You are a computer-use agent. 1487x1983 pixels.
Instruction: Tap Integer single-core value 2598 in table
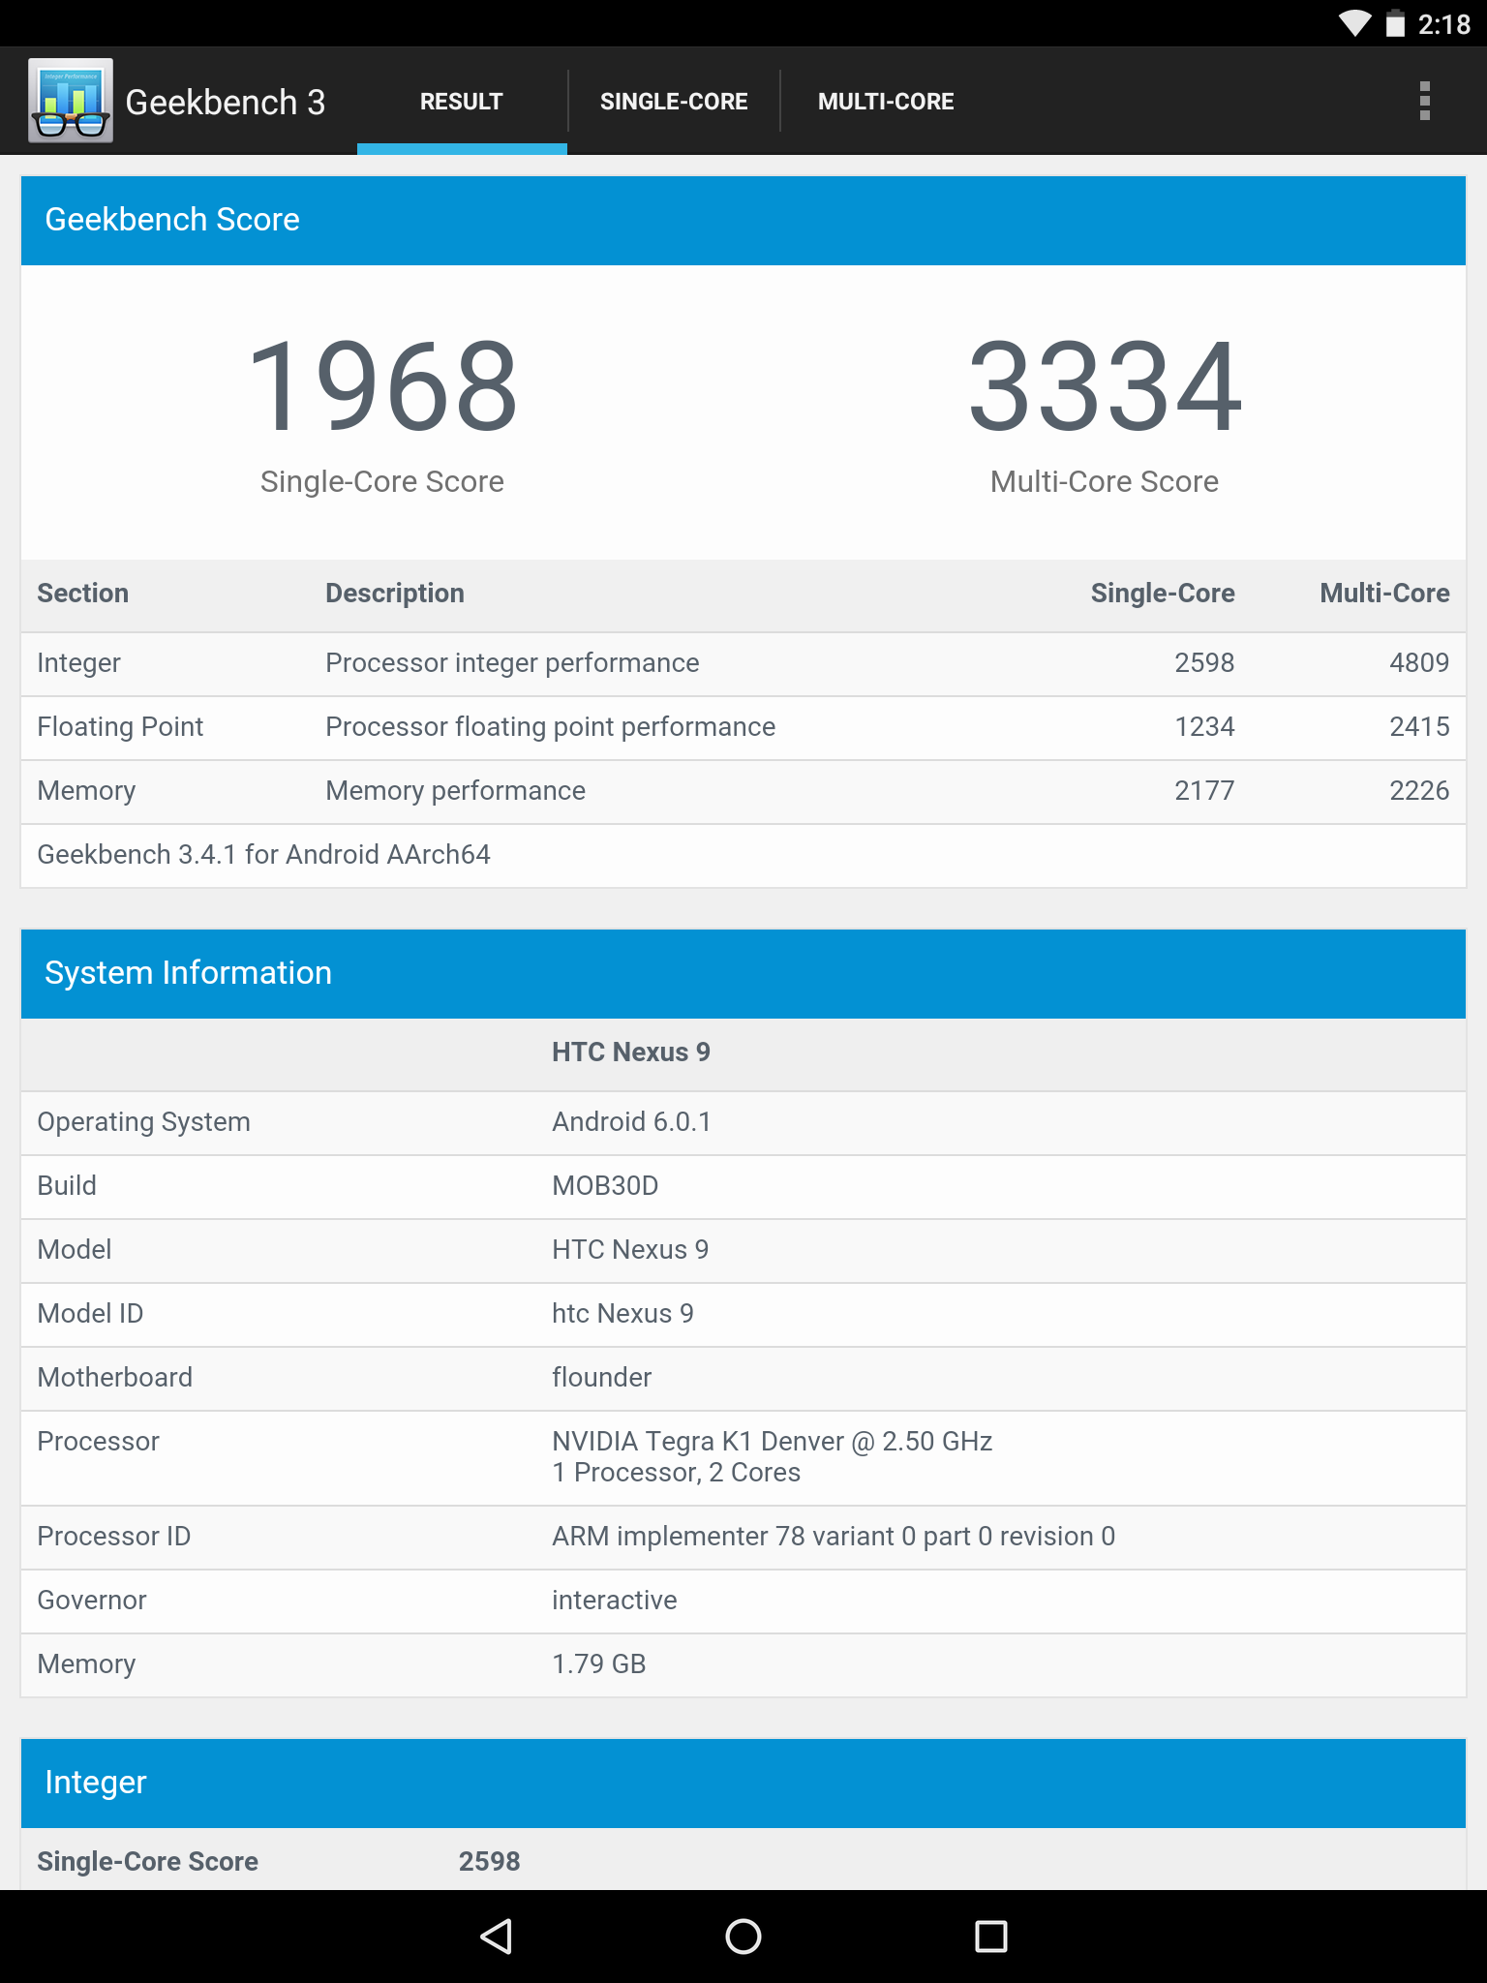point(1204,662)
